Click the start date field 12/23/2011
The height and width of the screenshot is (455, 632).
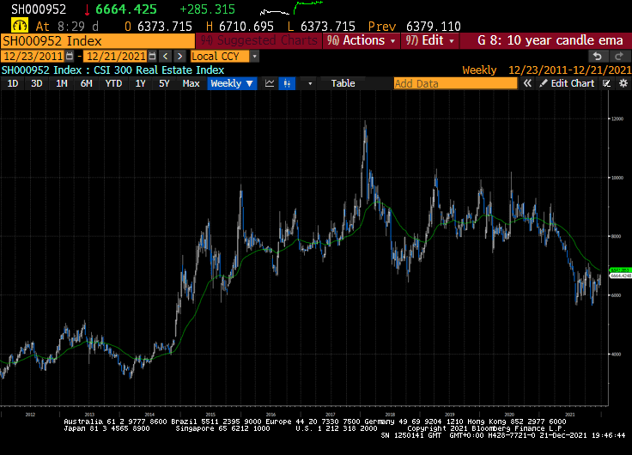pyautogui.click(x=33, y=57)
